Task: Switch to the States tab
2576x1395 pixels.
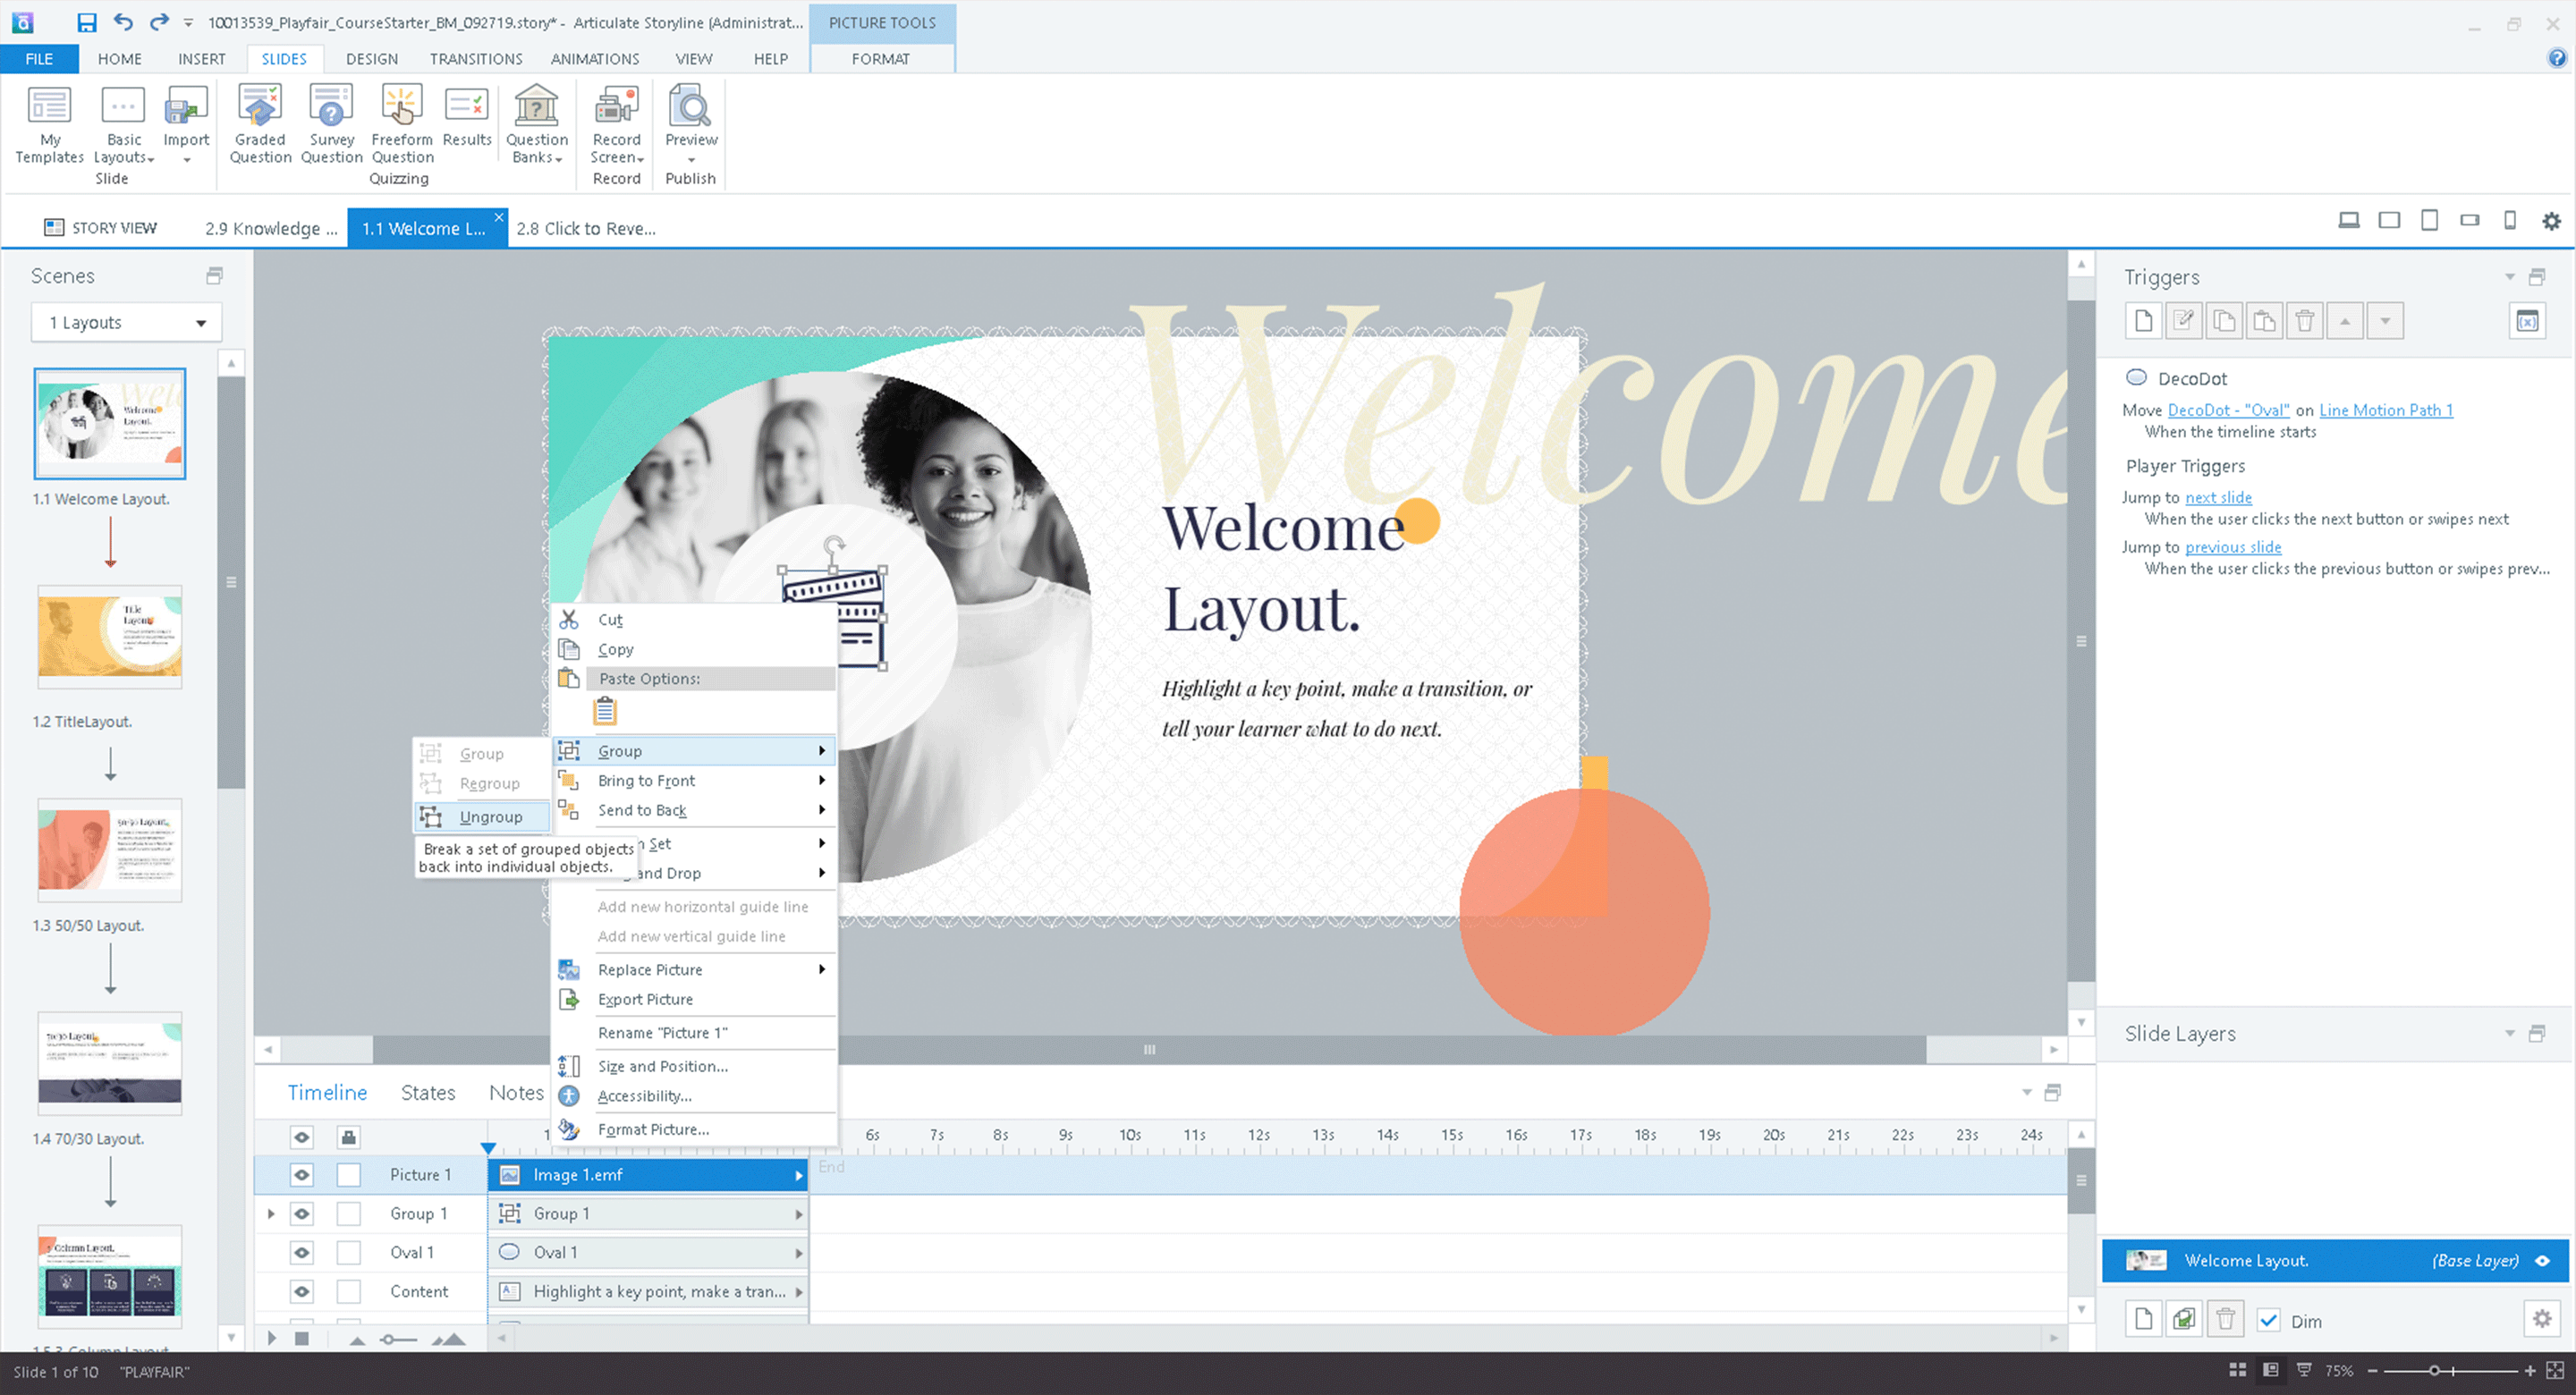Action: pyautogui.click(x=428, y=1093)
